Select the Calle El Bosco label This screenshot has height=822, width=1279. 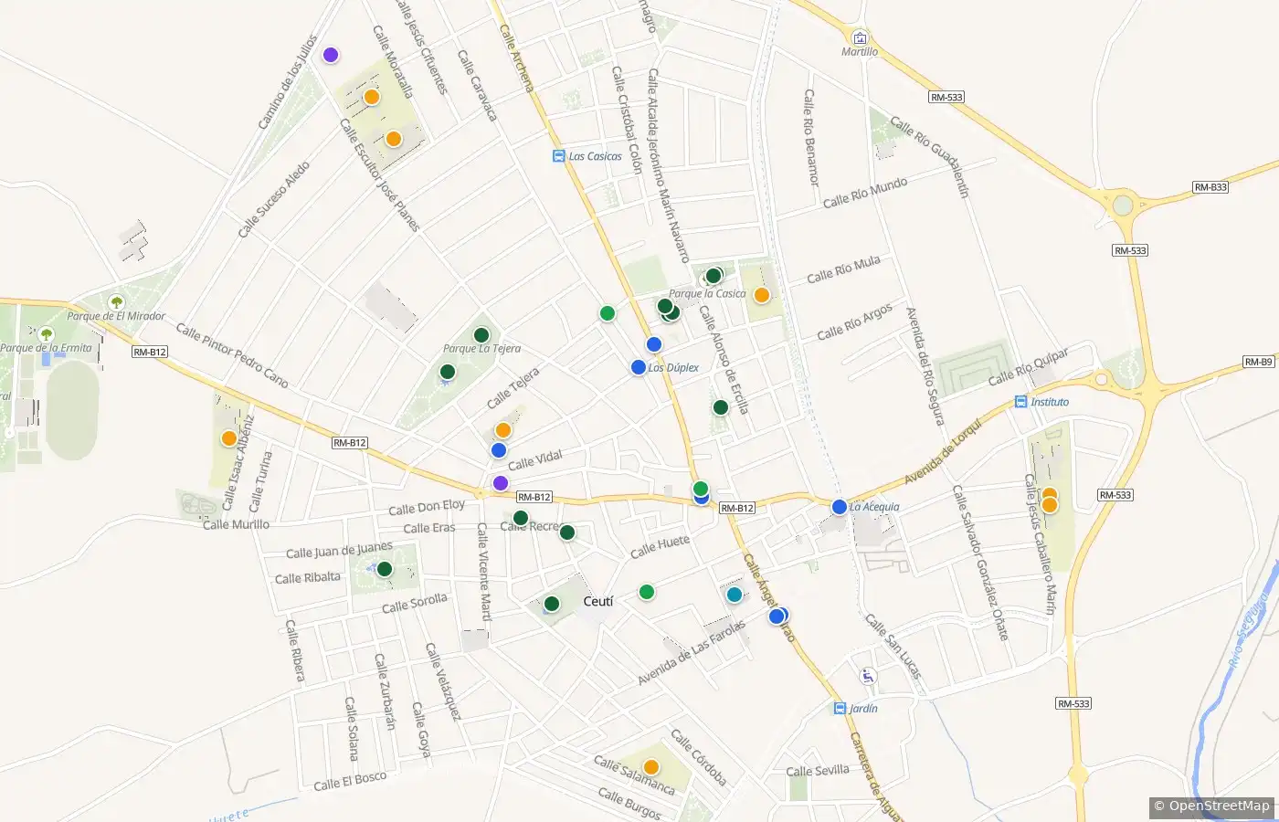[350, 781]
